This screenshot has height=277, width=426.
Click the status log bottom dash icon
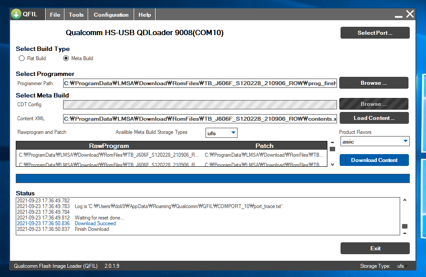tap(405, 233)
